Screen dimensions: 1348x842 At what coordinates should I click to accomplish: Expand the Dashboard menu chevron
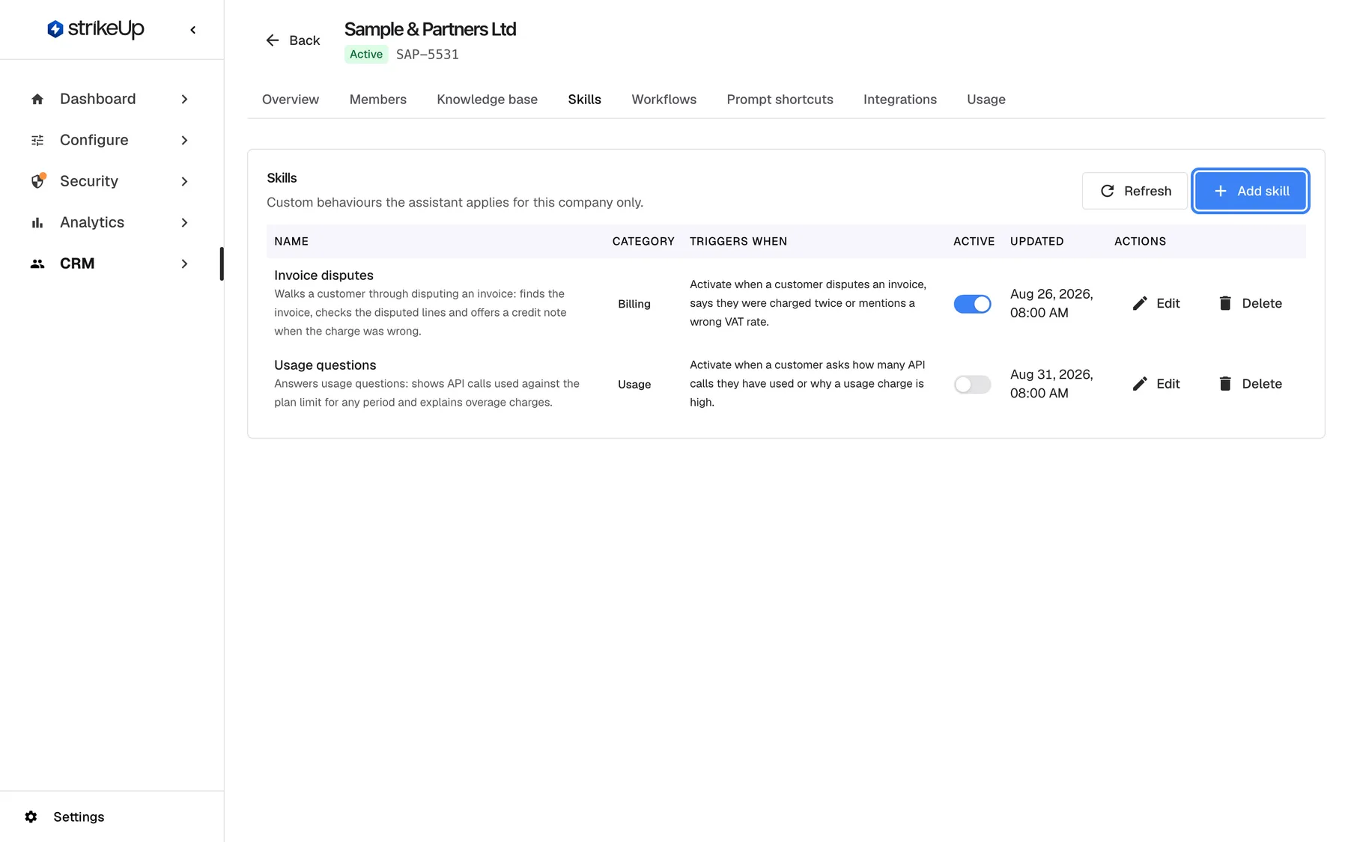(184, 99)
